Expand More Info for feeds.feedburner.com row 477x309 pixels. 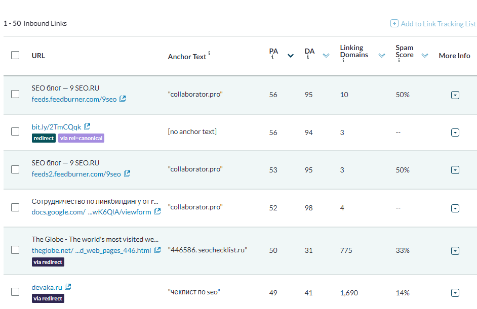tap(455, 95)
